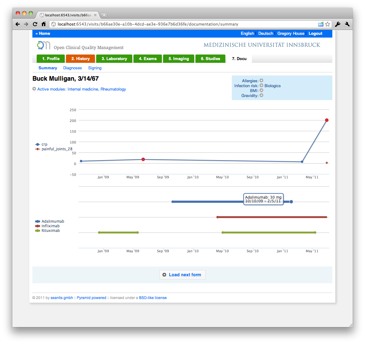Click the OCQM logo

click(x=43, y=45)
